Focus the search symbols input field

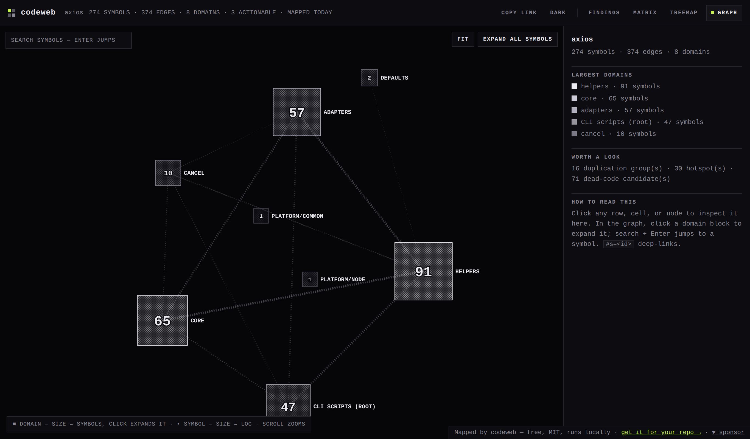pyautogui.click(x=68, y=40)
